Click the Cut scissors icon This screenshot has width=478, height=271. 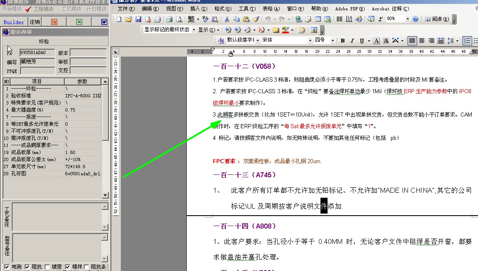pyautogui.click(x=227, y=19)
